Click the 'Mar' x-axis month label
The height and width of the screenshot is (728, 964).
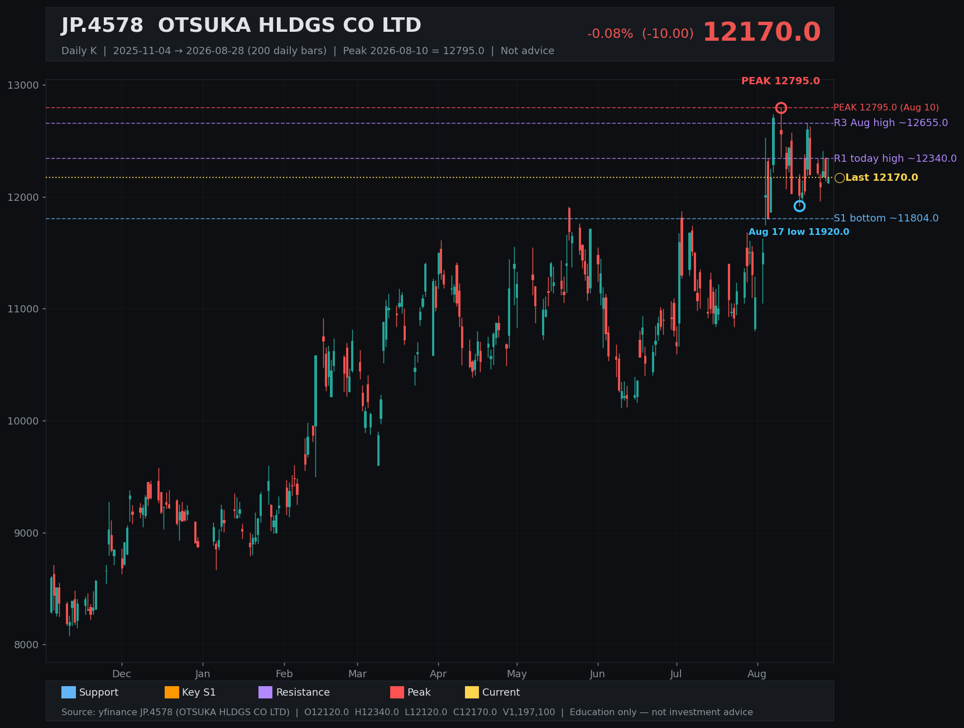click(x=358, y=674)
